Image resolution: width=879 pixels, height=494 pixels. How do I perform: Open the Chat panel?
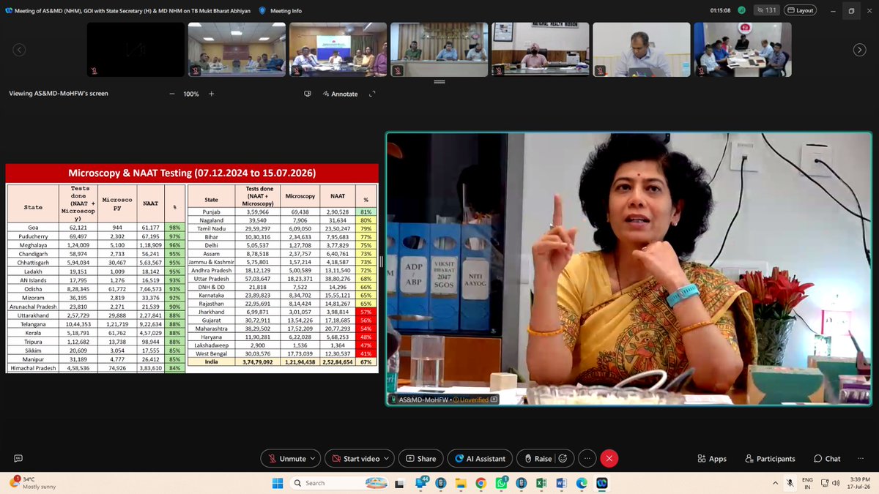coord(827,459)
